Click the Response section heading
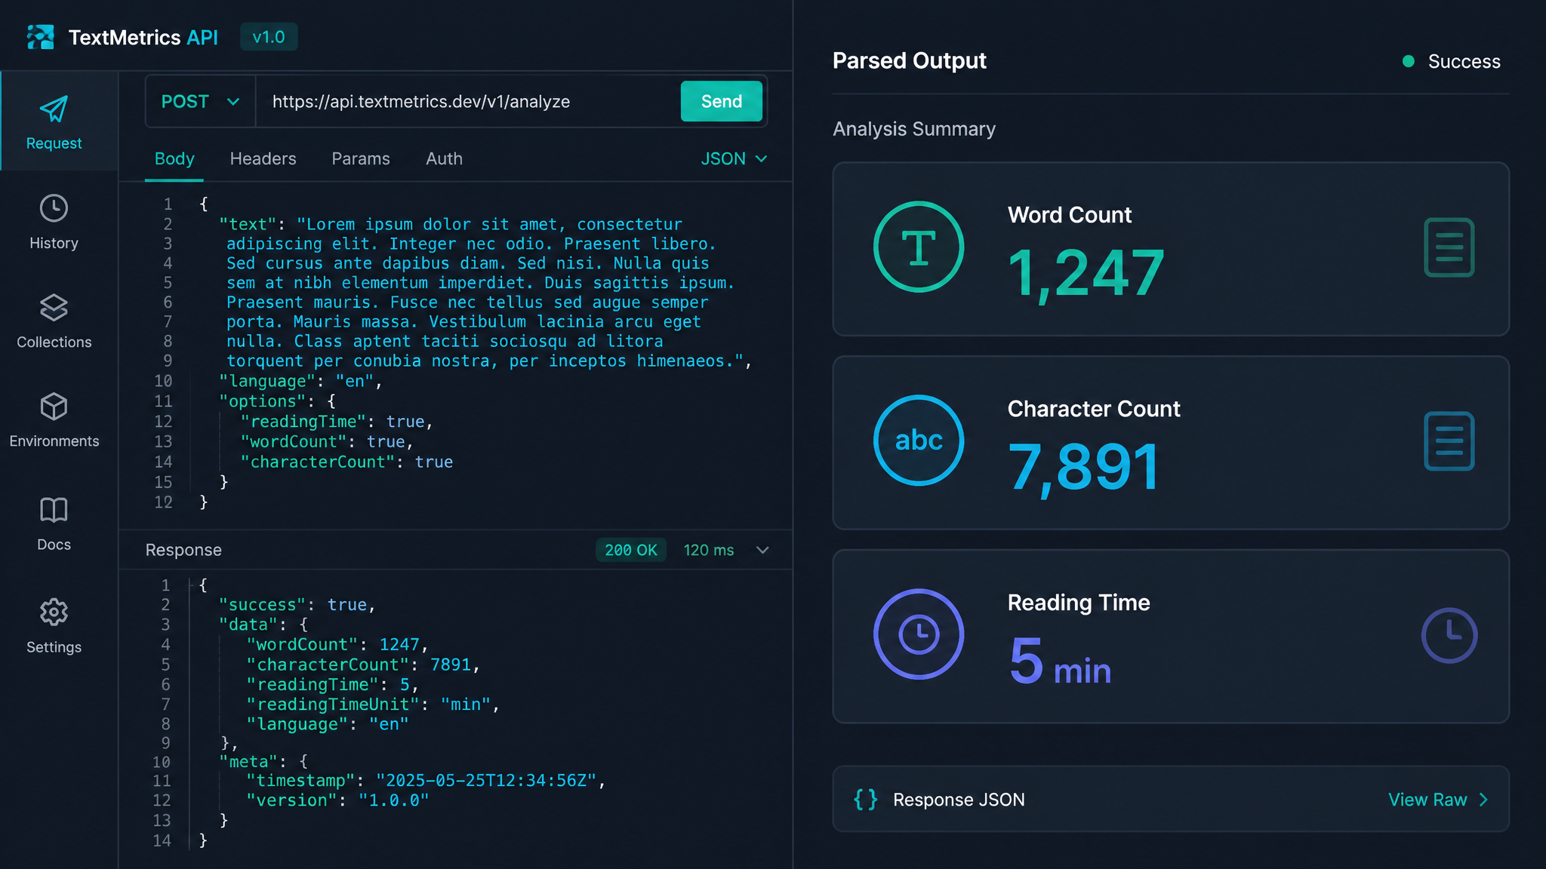The height and width of the screenshot is (869, 1546). coord(183,550)
